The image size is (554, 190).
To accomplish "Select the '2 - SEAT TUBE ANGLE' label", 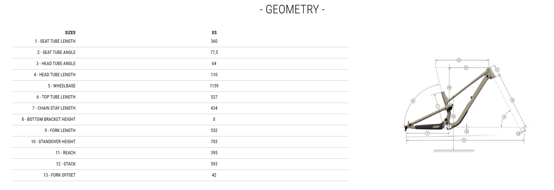I will tap(56, 52).
